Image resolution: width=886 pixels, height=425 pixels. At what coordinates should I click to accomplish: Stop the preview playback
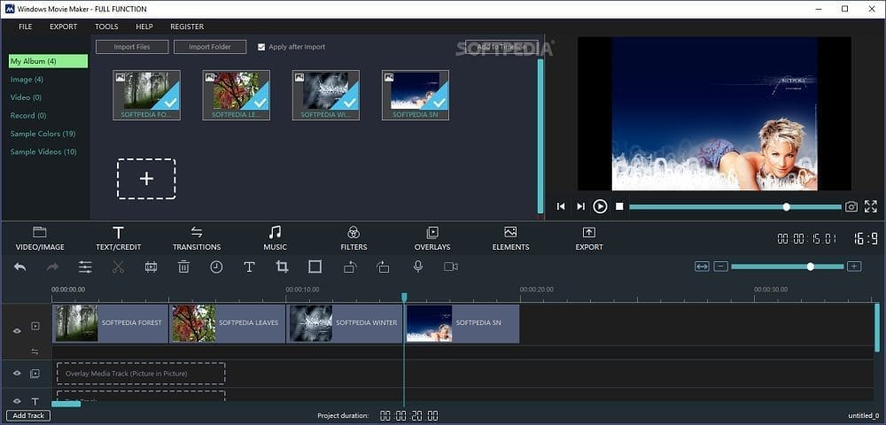coord(619,206)
